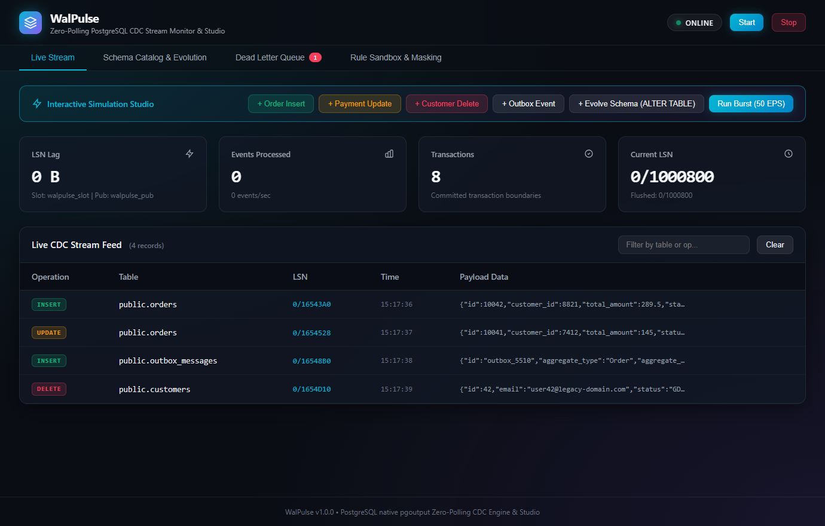This screenshot has height=526, width=825.
Task: Switch to the Live Stream tab
Action: coord(53,57)
